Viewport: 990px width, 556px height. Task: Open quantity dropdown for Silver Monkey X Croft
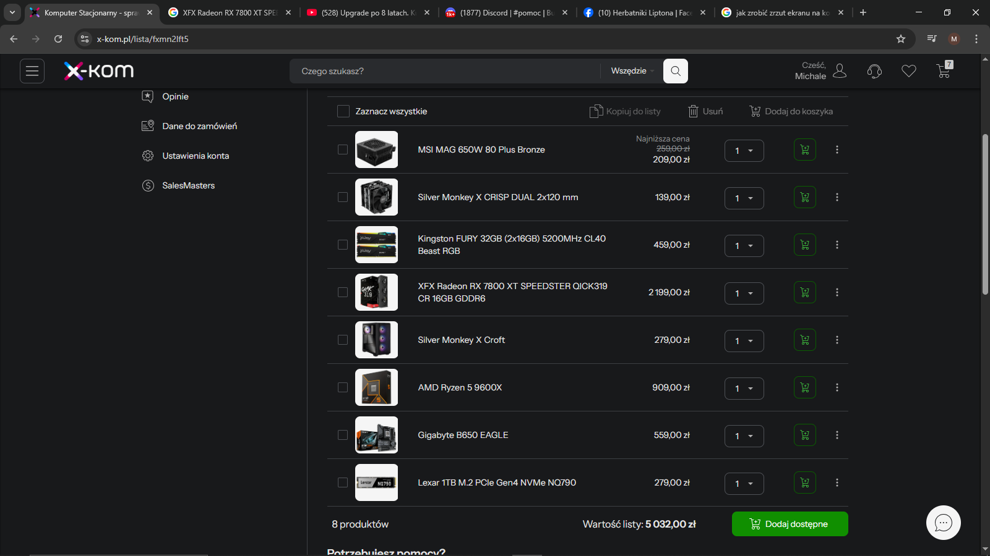point(744,341)
